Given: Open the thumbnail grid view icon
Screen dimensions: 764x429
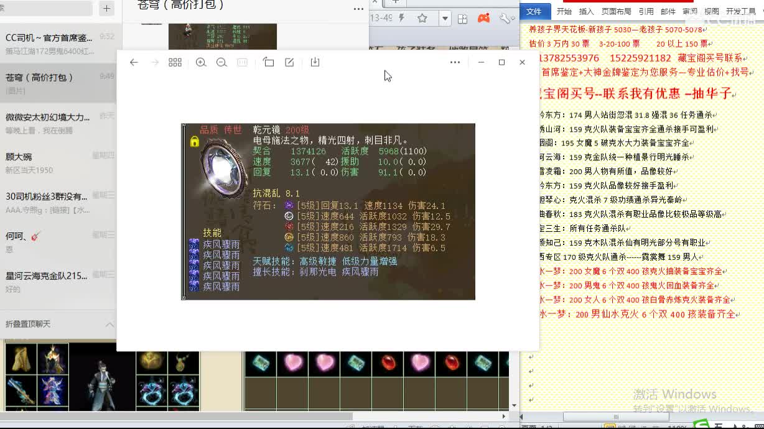Looking at the screenshot, I should point(175,62).
